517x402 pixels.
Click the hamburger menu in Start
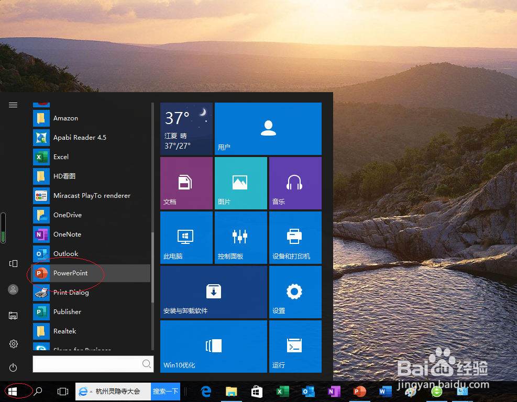tap(13, 105)
